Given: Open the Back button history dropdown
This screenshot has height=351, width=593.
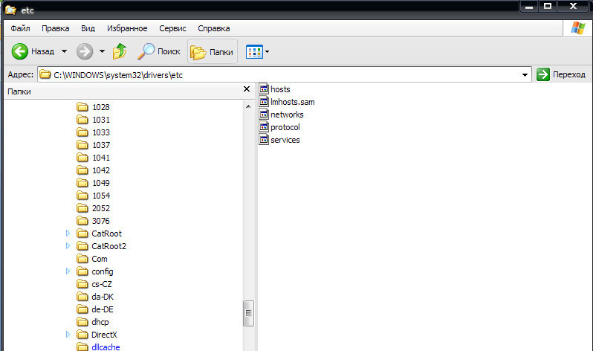Looking at the screenshot, I should coord(64,52).
